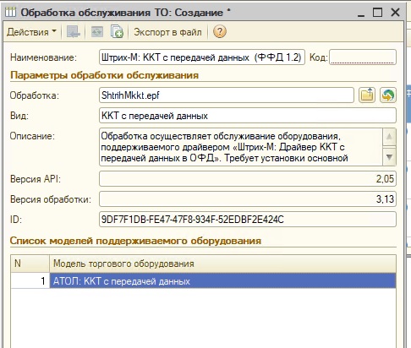Viewport: 411px width, 348px height.
Task: Click the Модель торгового оборудования column header
Action: (222, 264)
